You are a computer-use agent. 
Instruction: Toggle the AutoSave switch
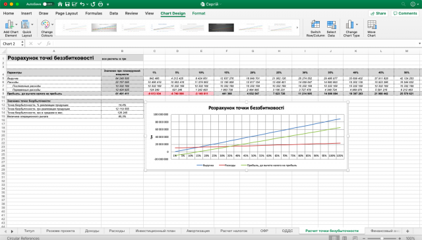click(48, 4)
